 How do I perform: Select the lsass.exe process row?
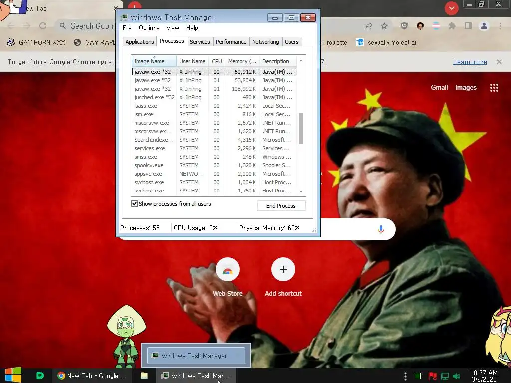click(x=214, y=106)
